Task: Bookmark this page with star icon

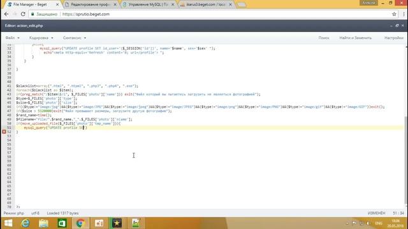Action: click(x=394, y=14)
